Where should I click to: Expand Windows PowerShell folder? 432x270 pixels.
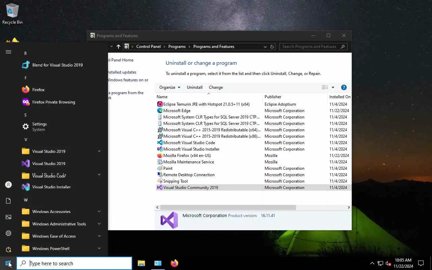point(99,248)
